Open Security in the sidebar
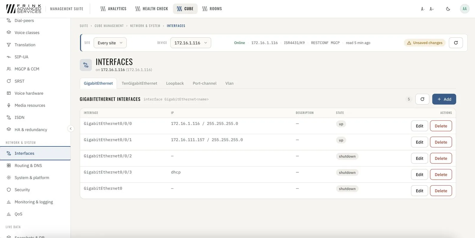Screen dimensions: 475x238 point(35,190)
